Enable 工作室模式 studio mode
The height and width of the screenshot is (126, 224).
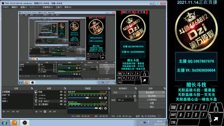(x=152, y=100)
